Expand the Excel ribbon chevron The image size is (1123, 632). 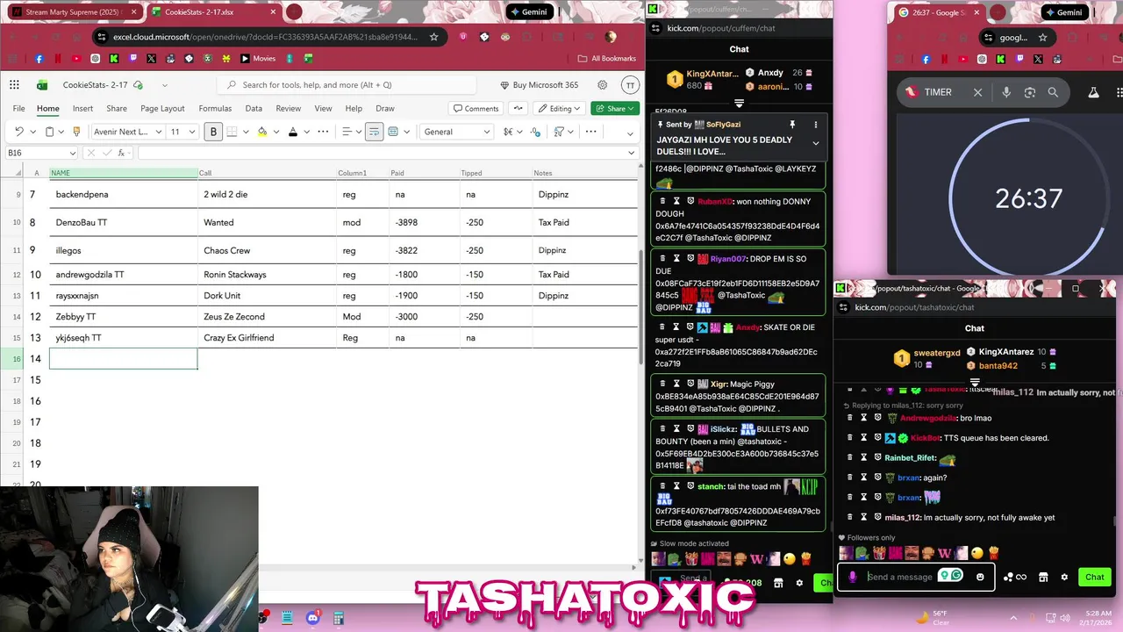tap(629, 133)
